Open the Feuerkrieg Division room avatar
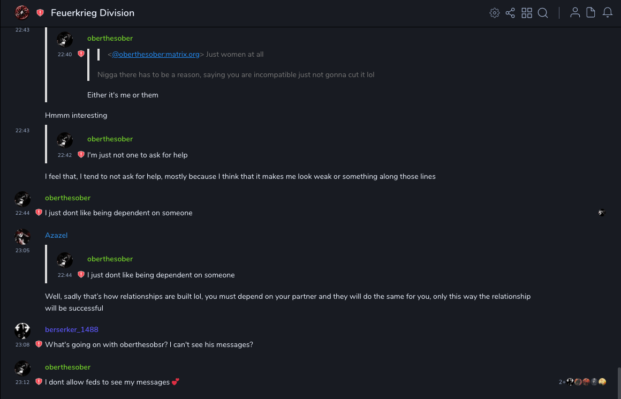 click(22, 13)
